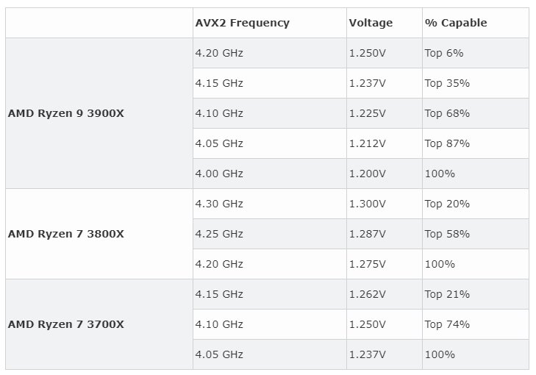Select the AMD Ryzen 9 3900X row label
This screenshot has height=375, width=536.
pos(66,113)
